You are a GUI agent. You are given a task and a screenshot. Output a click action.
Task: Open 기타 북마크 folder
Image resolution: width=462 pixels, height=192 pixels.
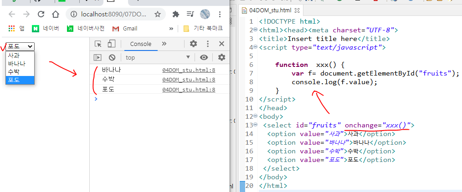point(203,29)
